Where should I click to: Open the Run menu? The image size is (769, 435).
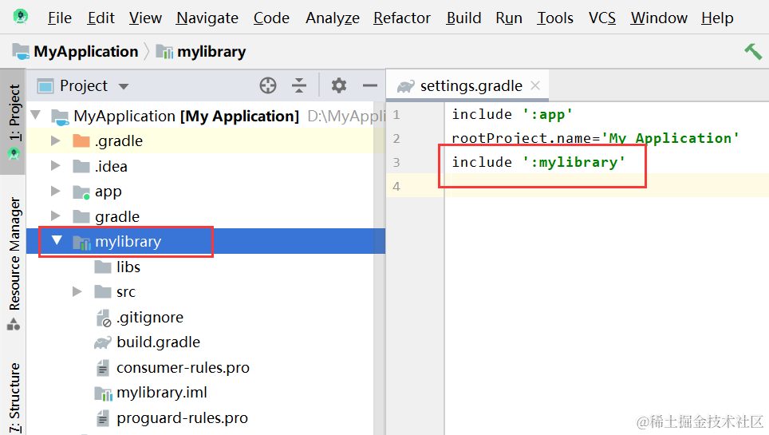pos(509,18)
